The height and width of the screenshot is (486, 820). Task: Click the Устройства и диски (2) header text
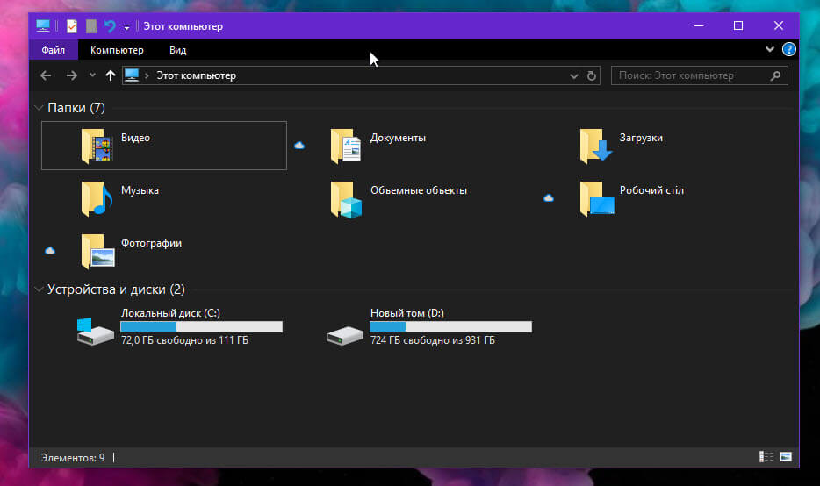(116, 289)
